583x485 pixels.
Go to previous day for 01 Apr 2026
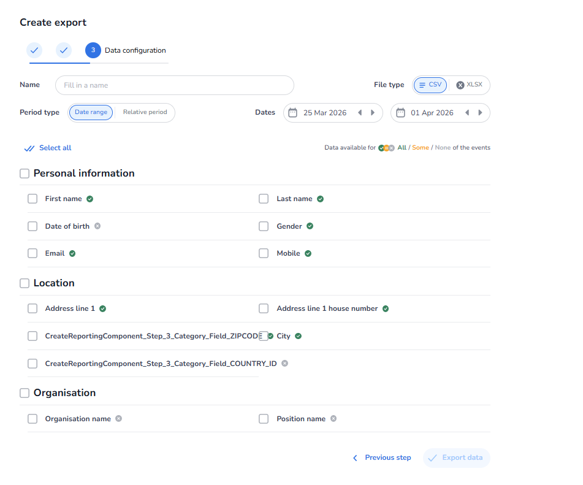(x=467, y=113)
